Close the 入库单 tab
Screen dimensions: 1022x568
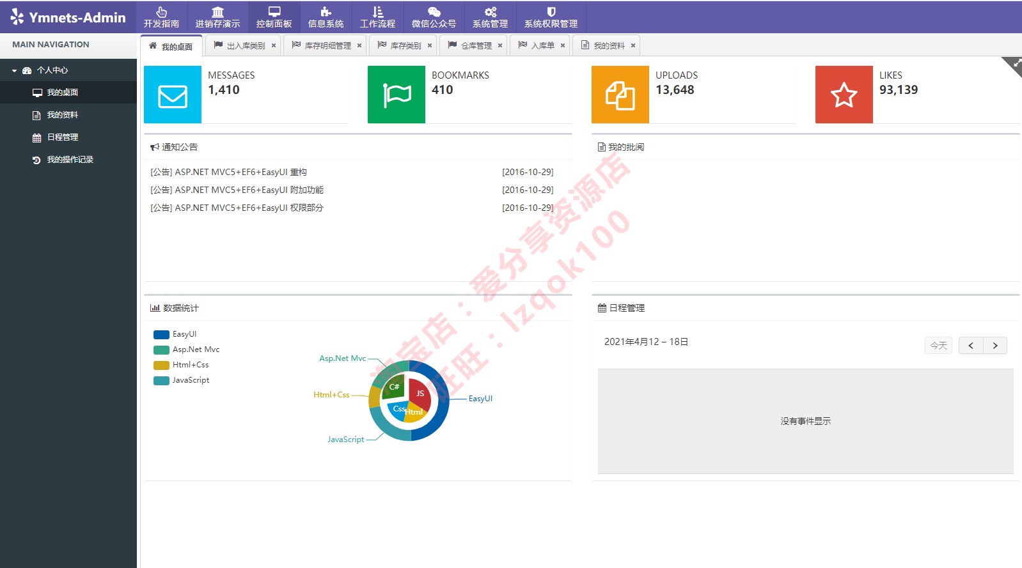(x=563, y=45)
